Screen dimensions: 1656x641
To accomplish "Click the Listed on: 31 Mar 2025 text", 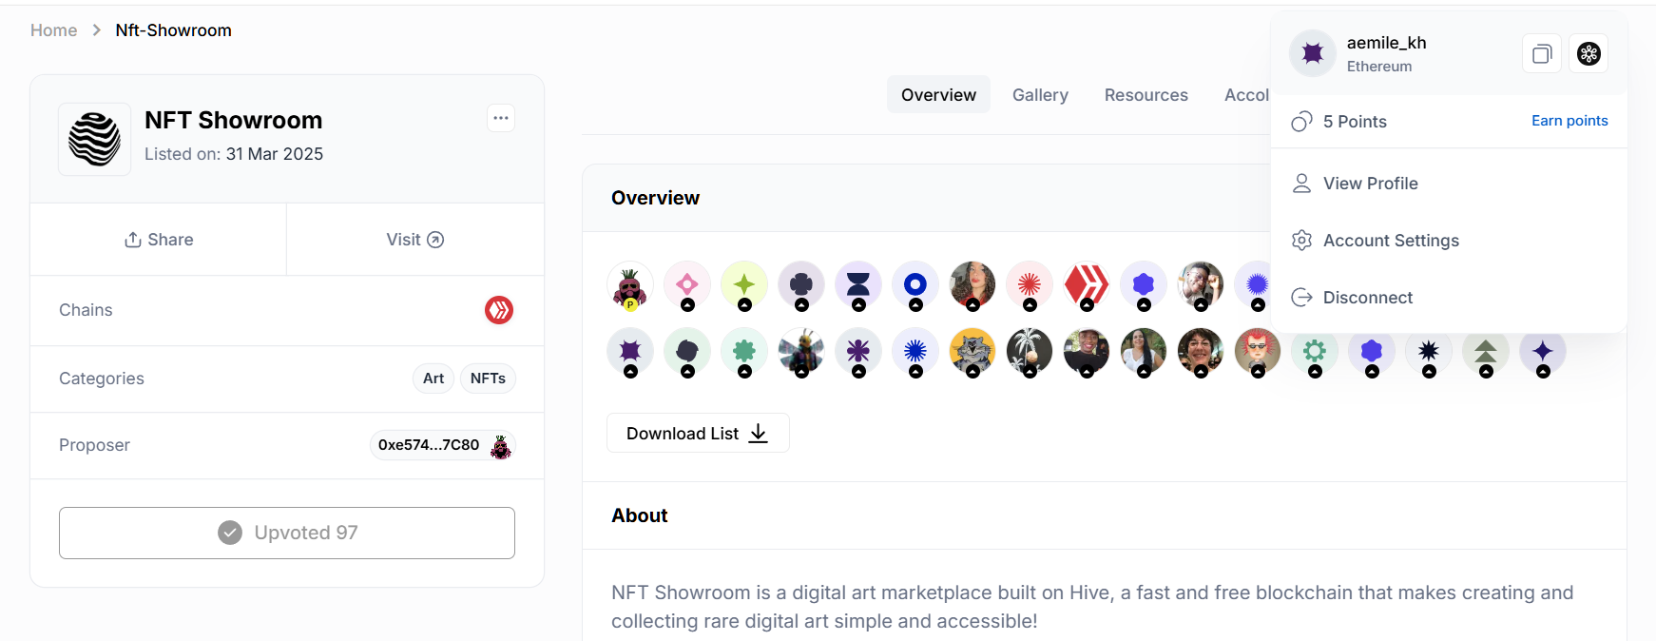I will 234,154.
